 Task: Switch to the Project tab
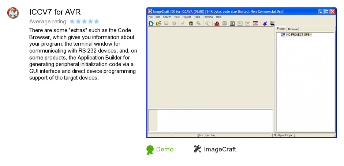click(x=281, y=29)
